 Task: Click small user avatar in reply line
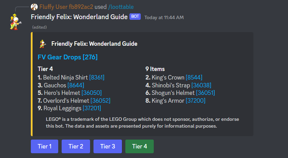pos(34,7)
